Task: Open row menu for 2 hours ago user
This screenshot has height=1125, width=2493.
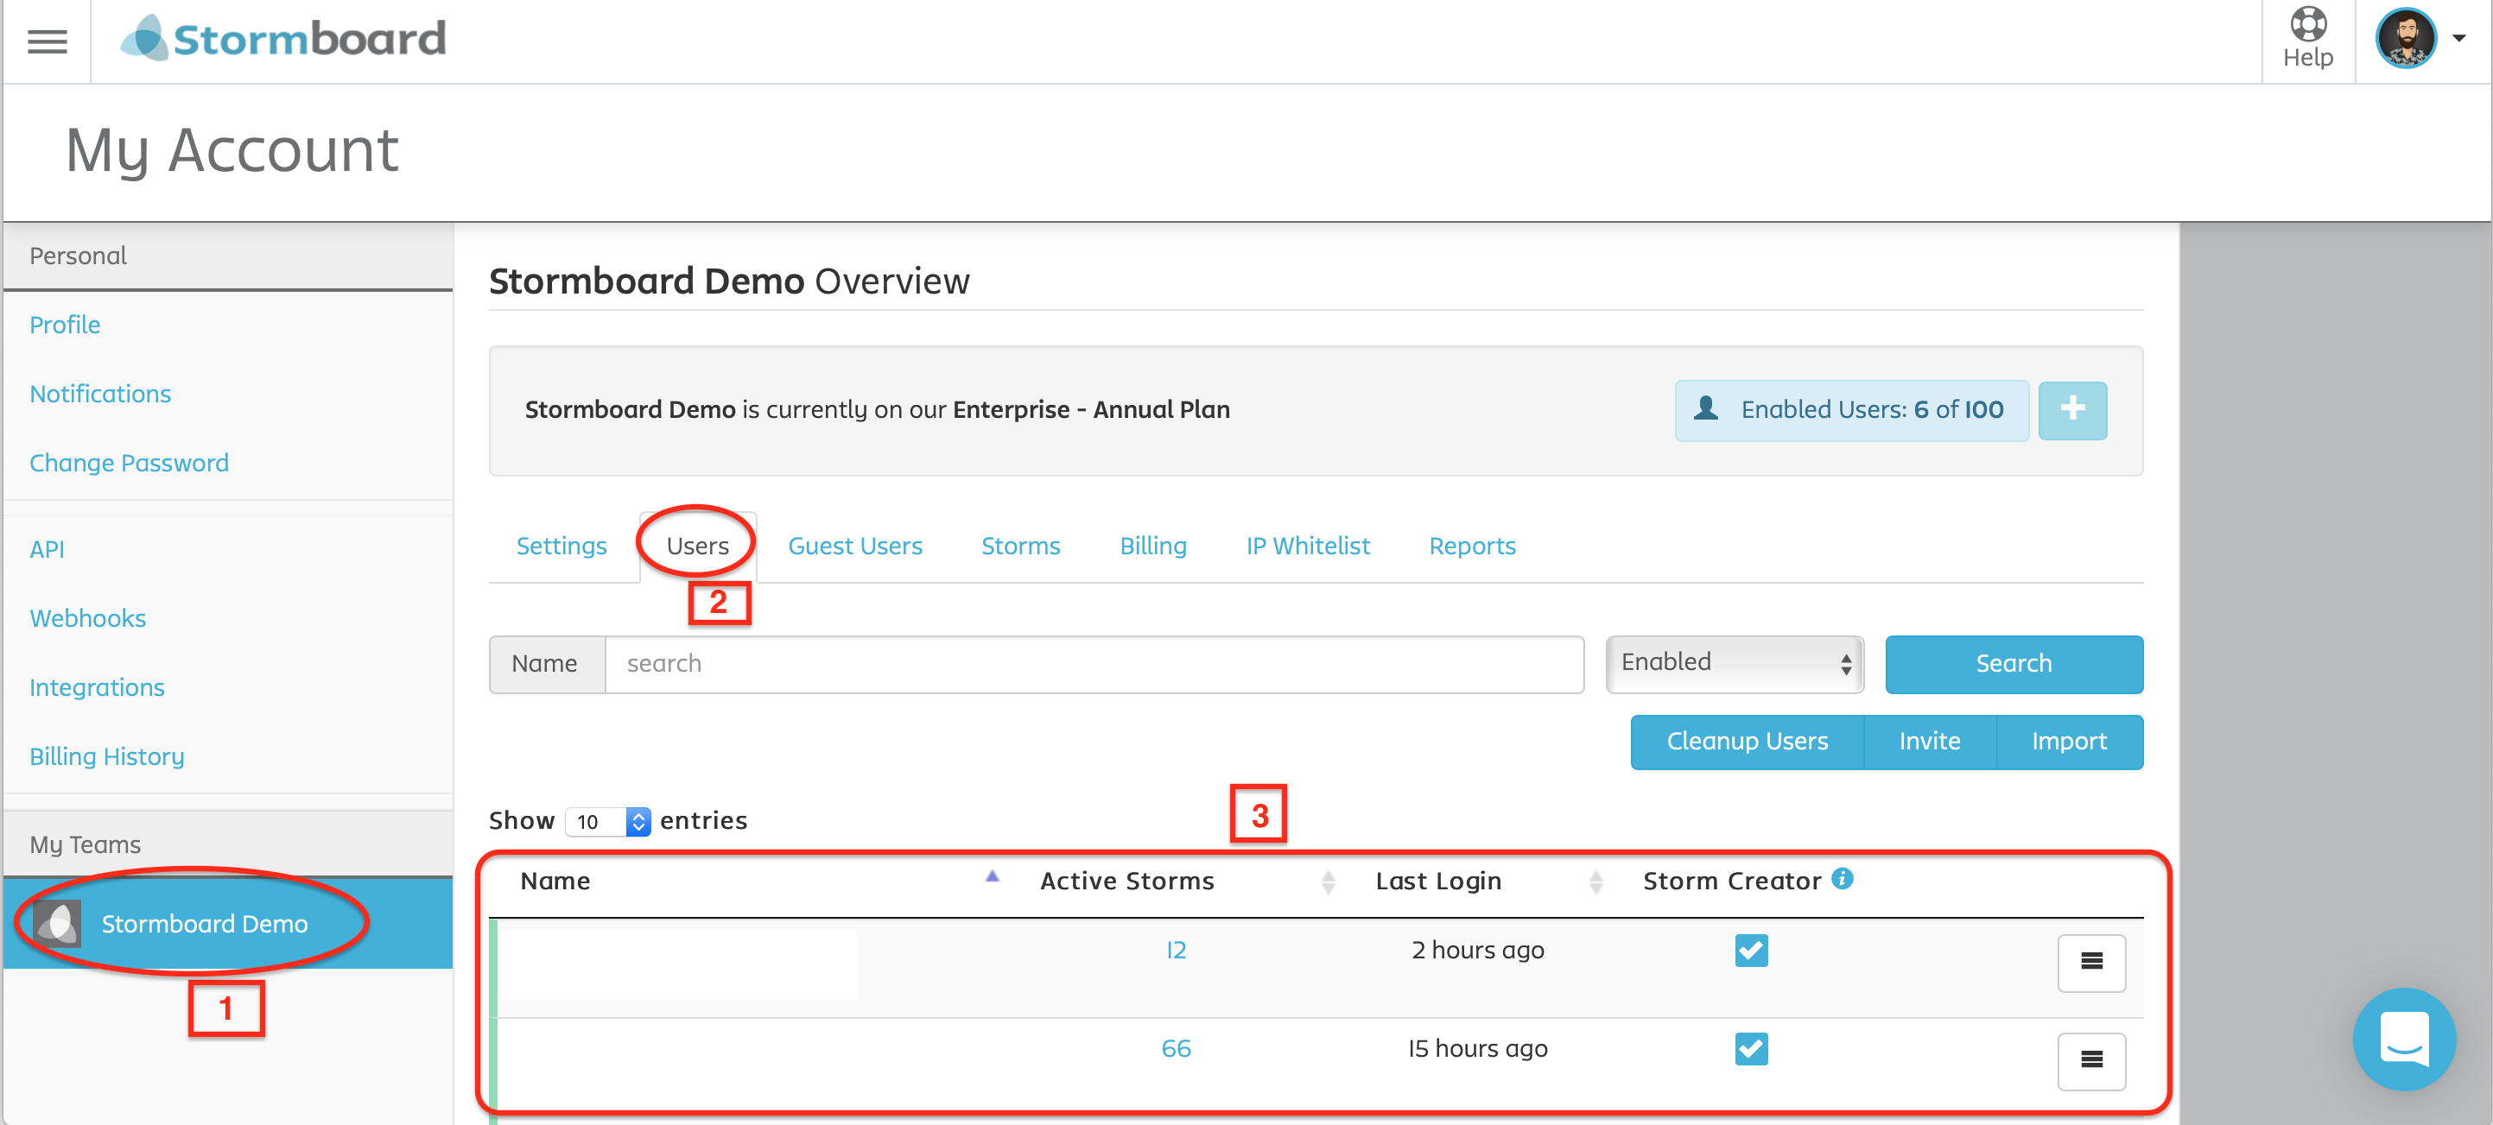Action: [x=2091, y=962]
